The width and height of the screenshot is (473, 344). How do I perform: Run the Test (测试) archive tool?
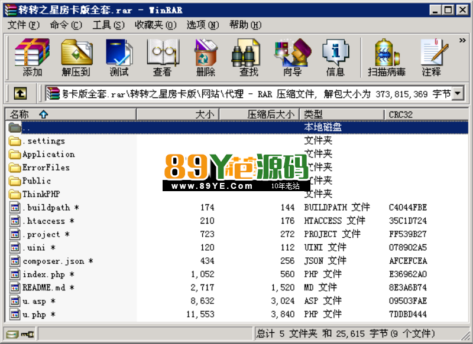point(119,57)
